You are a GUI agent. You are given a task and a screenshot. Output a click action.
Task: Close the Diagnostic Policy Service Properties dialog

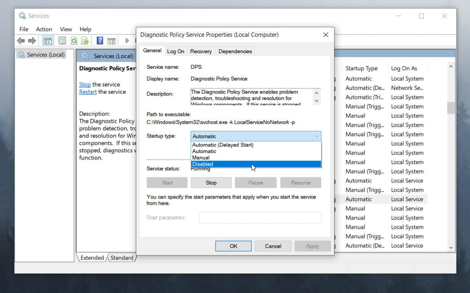[x=325, y=35]
